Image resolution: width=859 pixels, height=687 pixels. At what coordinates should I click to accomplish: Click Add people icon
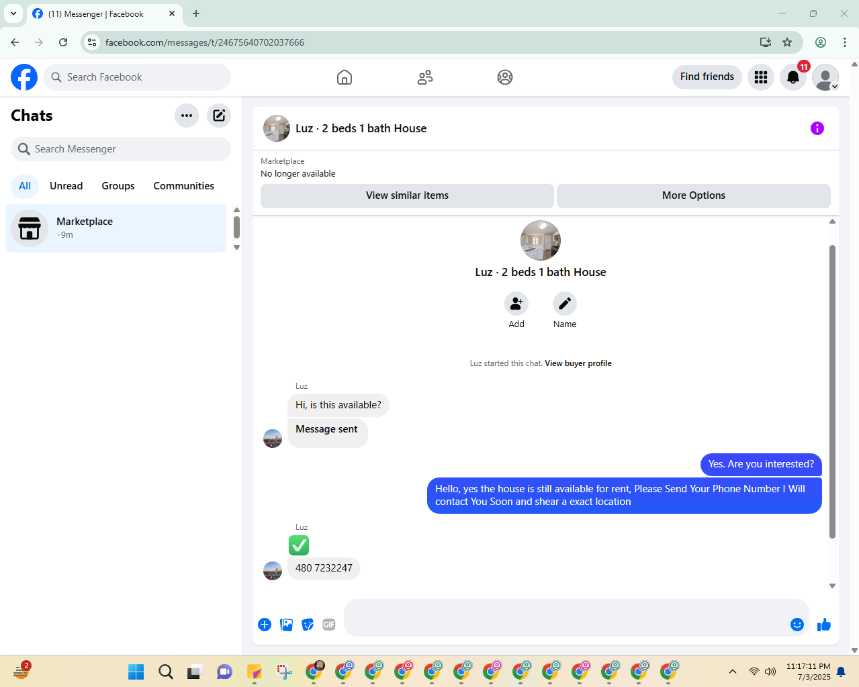516,304
